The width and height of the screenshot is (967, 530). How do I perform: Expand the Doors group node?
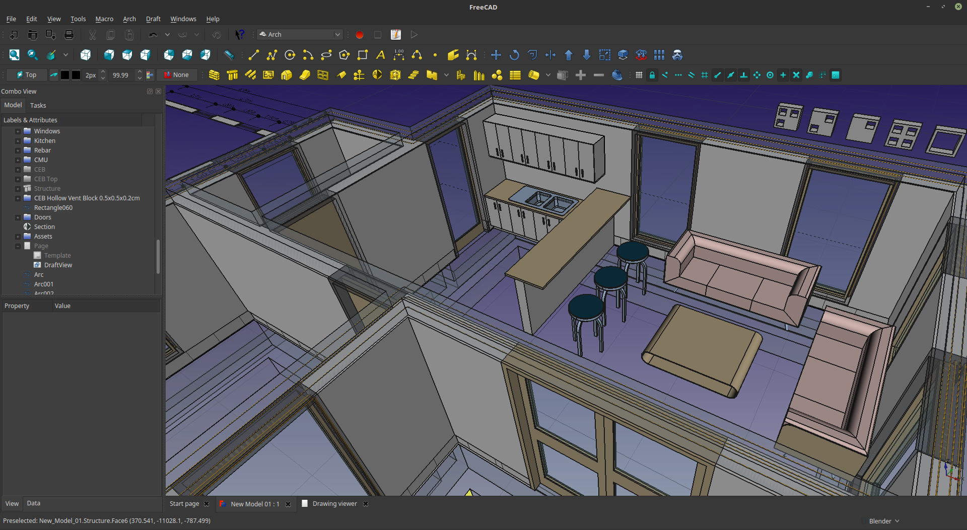click(x=18, y=217)
